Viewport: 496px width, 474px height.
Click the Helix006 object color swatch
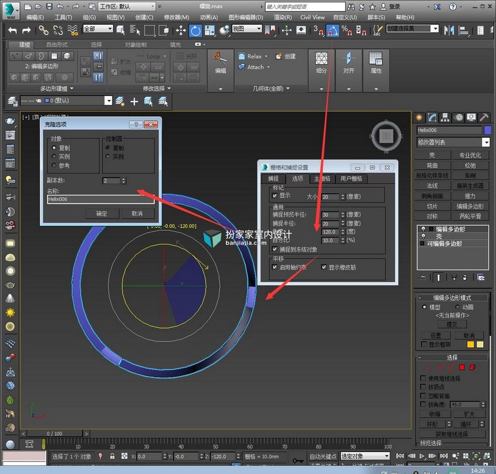(x=487, y=130)
